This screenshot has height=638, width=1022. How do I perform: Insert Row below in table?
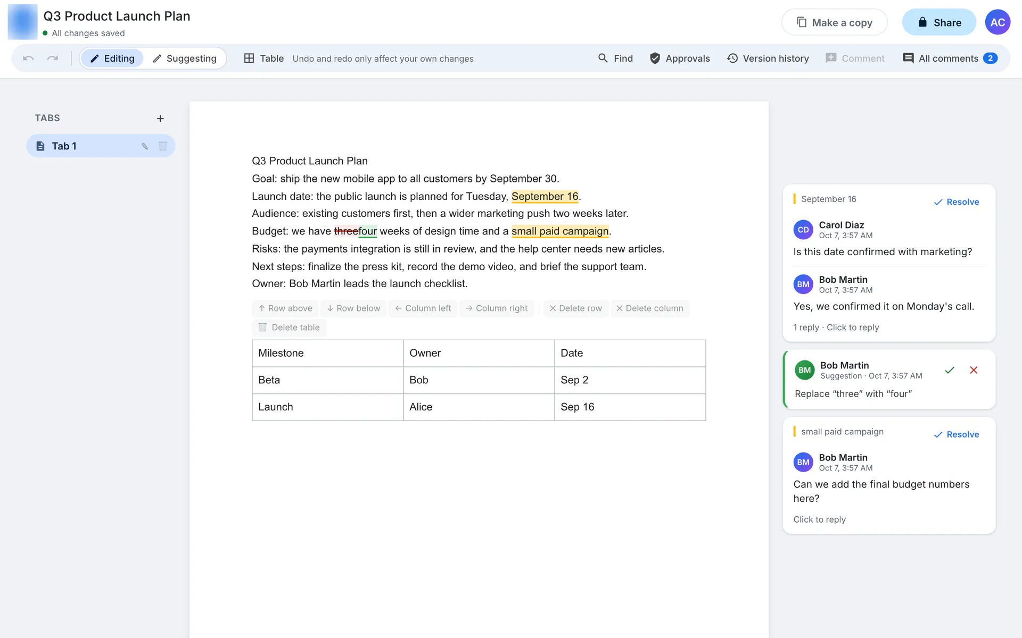pos(353,308)
